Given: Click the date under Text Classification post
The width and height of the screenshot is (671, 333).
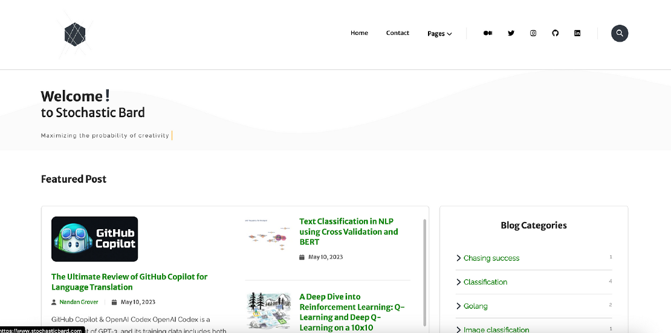Looking at the screenshot, I should click(x=325, y=257).
